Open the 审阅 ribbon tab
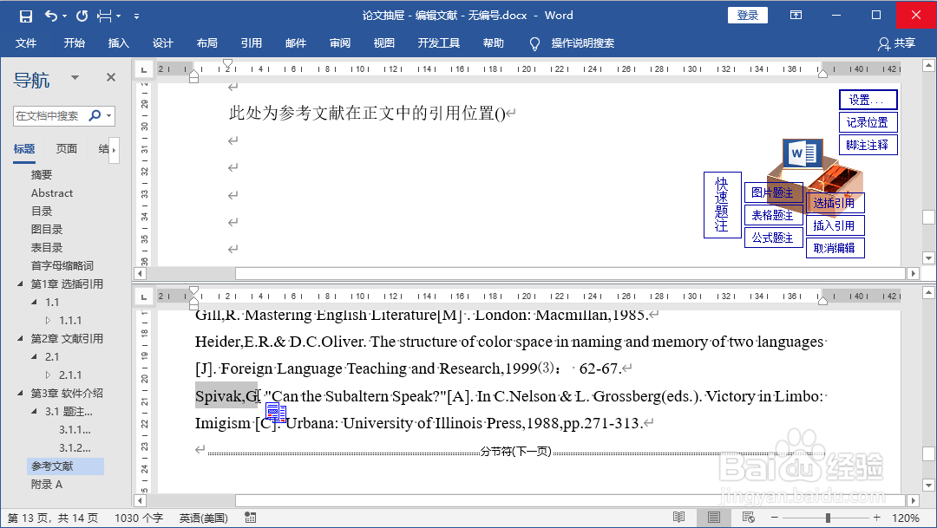 click(x=340, y=43)
